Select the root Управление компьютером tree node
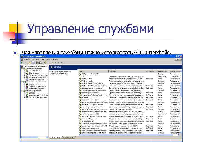 click(36, 66)
